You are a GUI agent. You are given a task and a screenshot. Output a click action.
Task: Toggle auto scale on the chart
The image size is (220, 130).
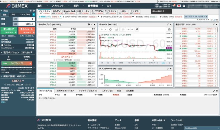(x=163, y=63)
